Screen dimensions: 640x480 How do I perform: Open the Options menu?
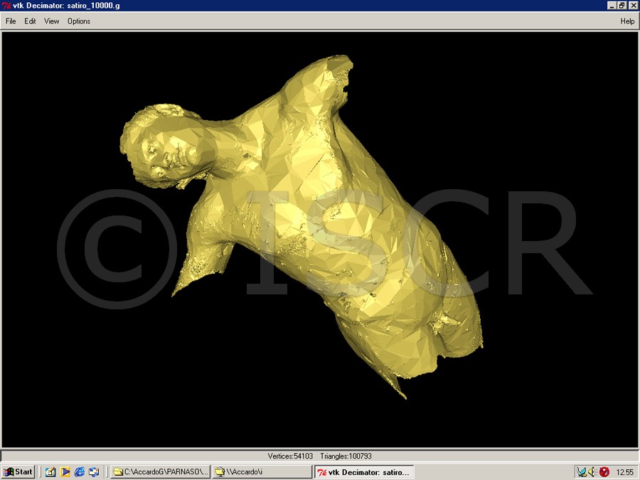click(x=79, y=21)
